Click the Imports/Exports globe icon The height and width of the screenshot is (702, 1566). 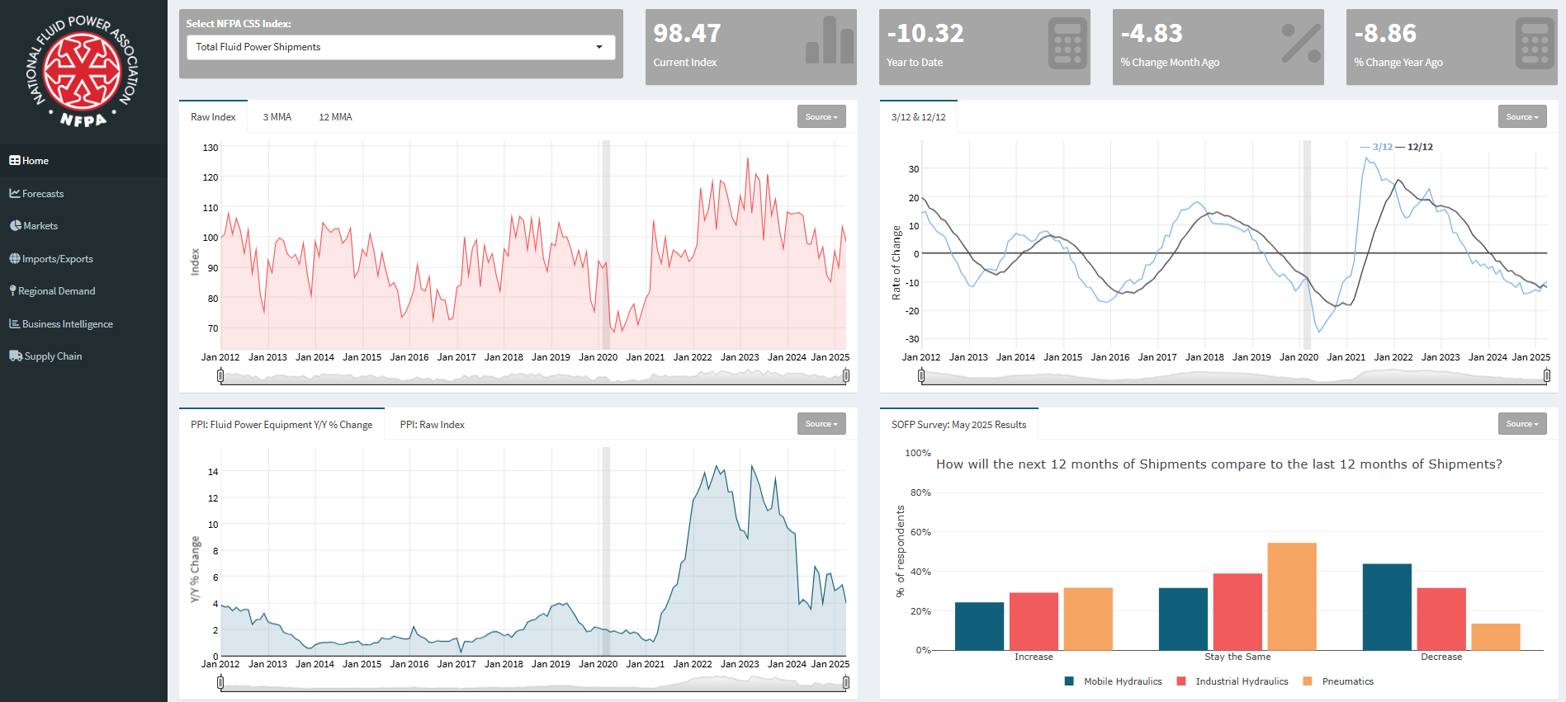click(x=15, y=259)
